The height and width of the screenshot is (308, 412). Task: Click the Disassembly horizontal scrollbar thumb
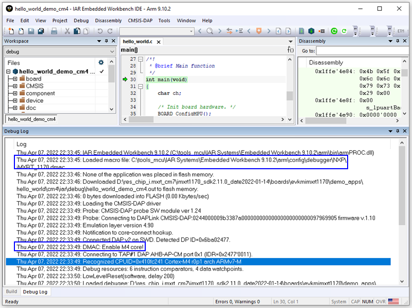[x=326, y=121]
